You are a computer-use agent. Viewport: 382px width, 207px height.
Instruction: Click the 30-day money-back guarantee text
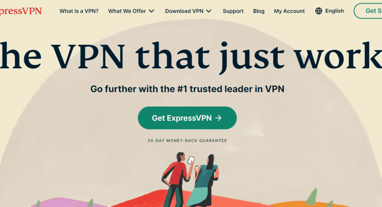[x=187, y=141]
